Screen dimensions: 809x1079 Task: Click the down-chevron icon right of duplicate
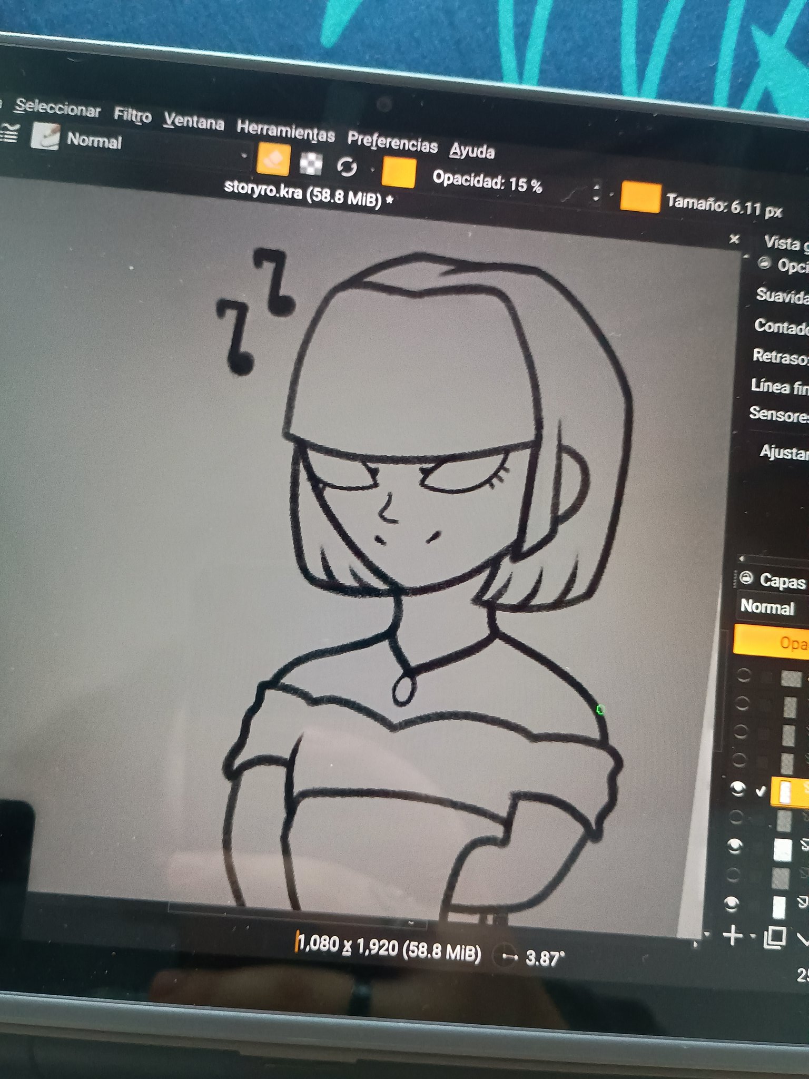803,938
